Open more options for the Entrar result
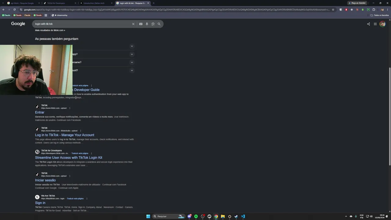The width and height of the screenshot is (391, 220). [70, 108]
